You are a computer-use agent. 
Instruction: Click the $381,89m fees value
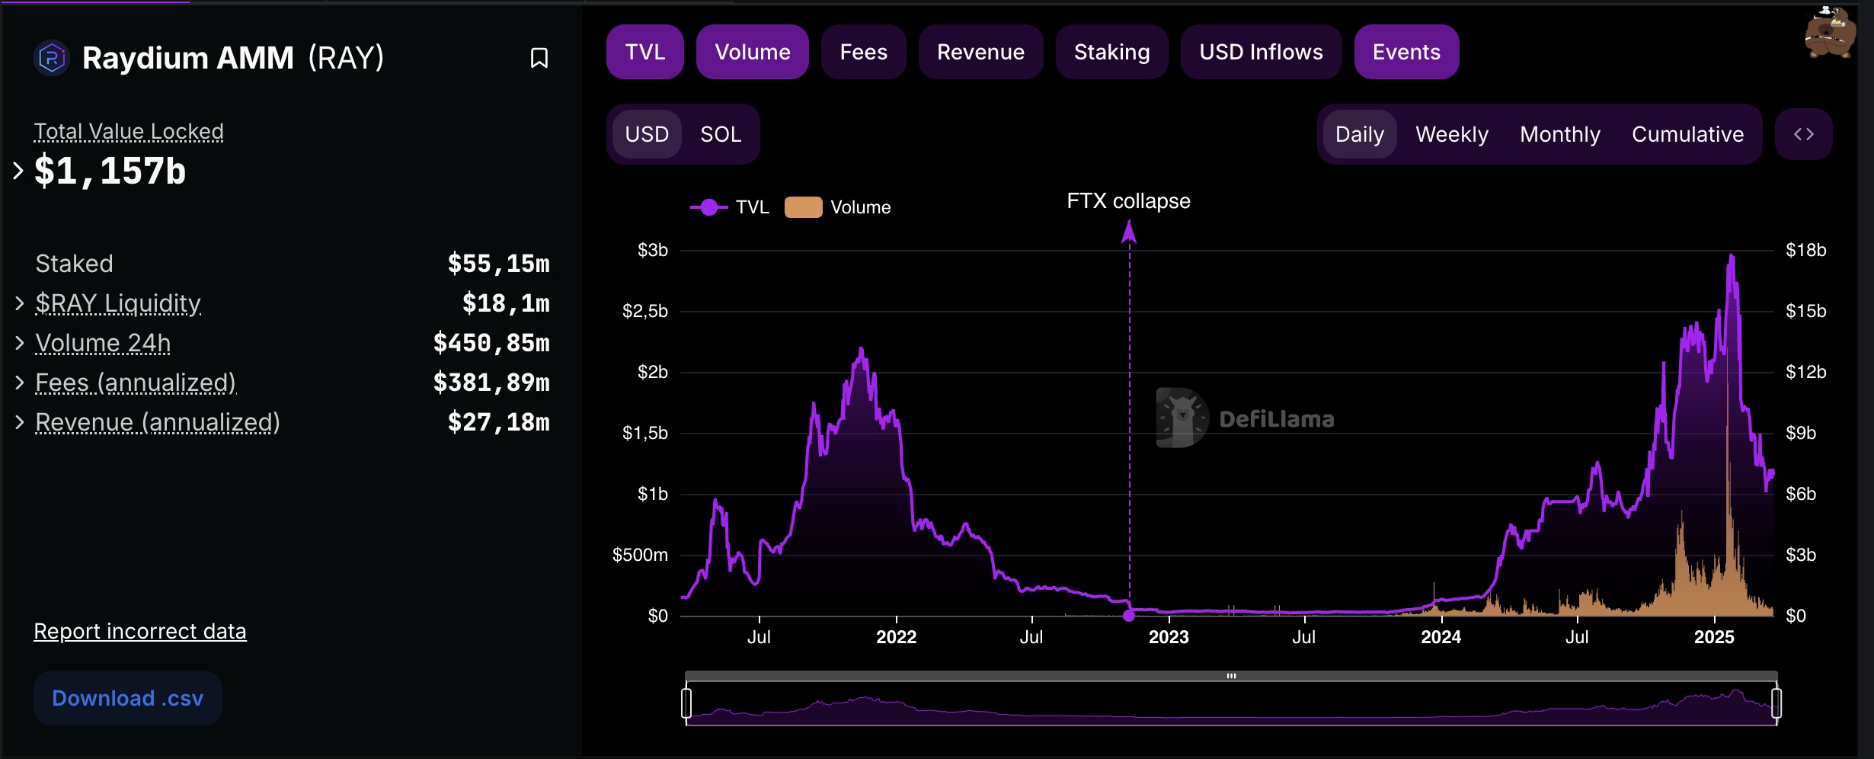(x=491, y=383)
